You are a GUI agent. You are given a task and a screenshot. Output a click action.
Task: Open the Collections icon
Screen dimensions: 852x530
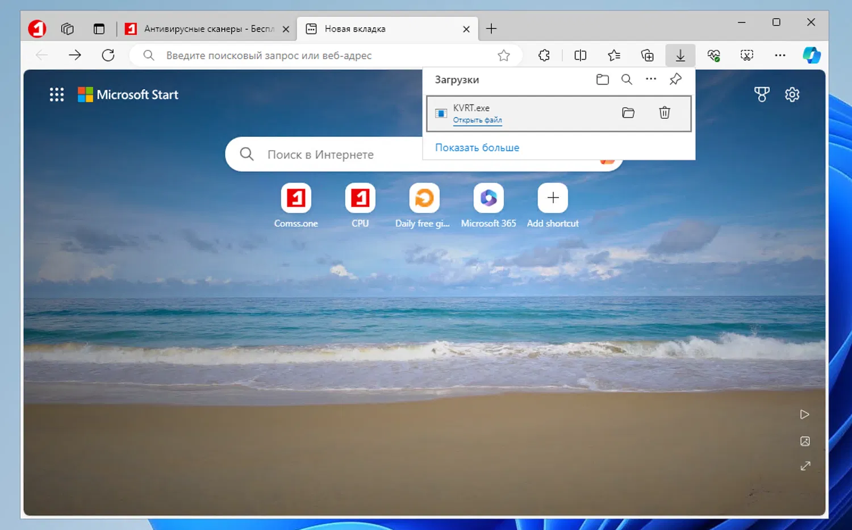point(647,55)
